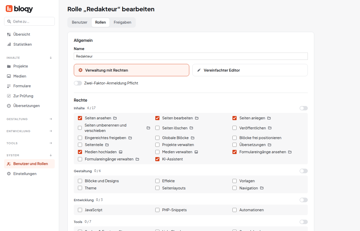Open Zur Prüfung check icon in sidebar
360x231 pixels.
(x=9, y=96)
